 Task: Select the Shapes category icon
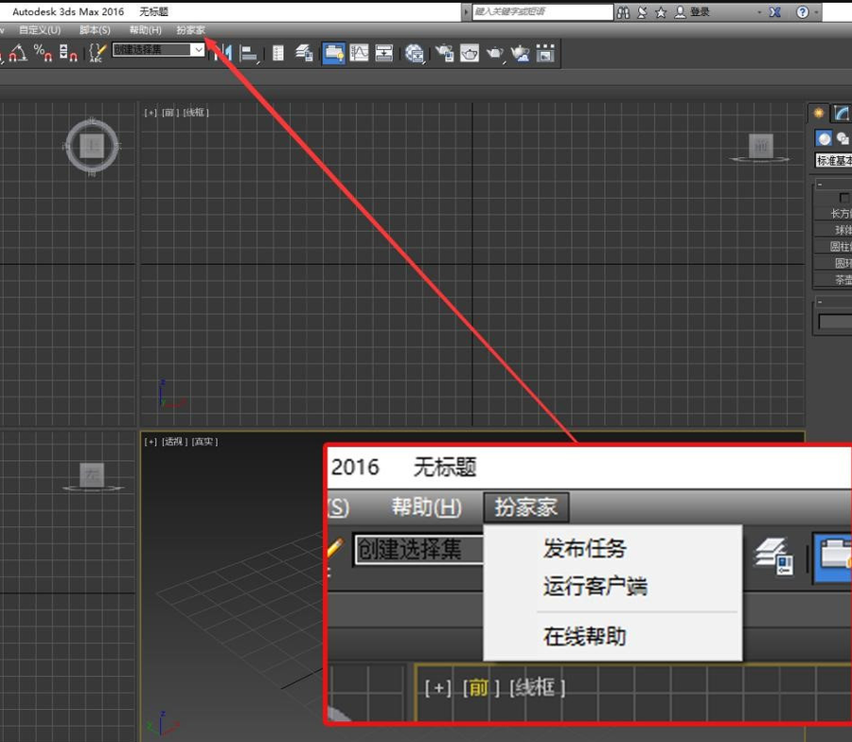843,138
